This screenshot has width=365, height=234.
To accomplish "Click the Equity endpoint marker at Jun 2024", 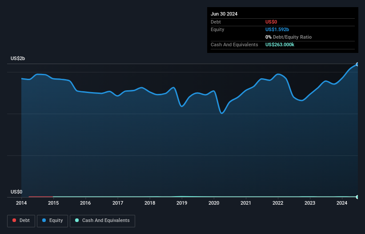I will (357, 64).
